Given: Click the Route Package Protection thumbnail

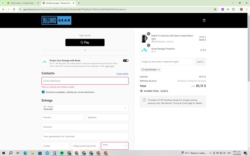Looking at the screenshot, I should pos(145,50).
